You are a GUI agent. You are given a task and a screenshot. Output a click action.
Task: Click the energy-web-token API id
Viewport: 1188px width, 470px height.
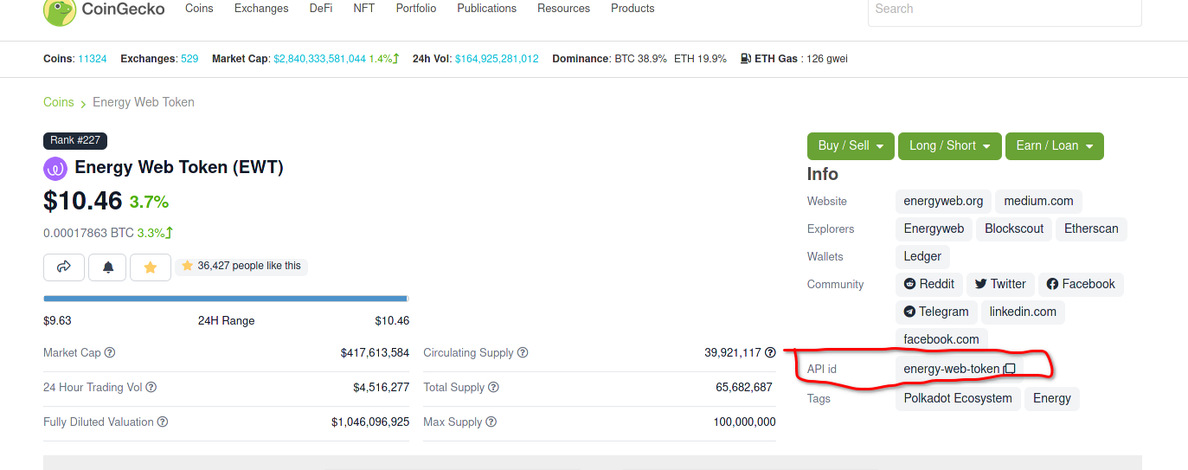pos(951,369)
